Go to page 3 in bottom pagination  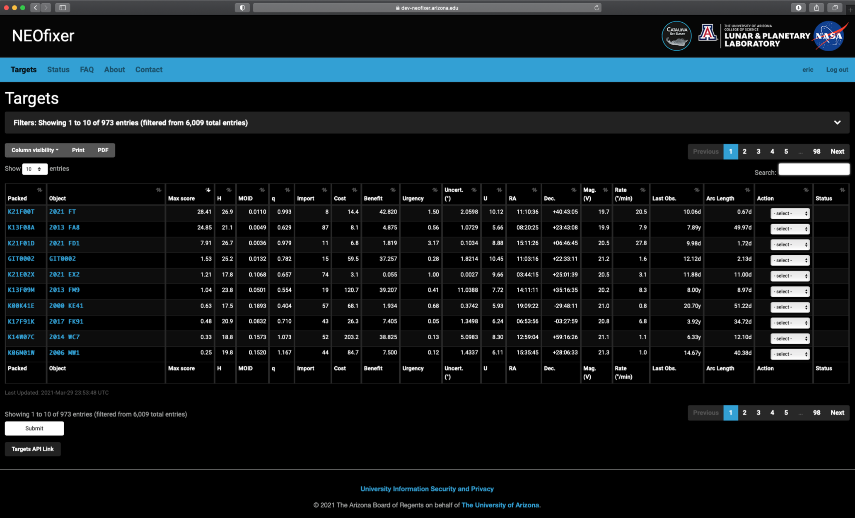[x=758, y=412]
